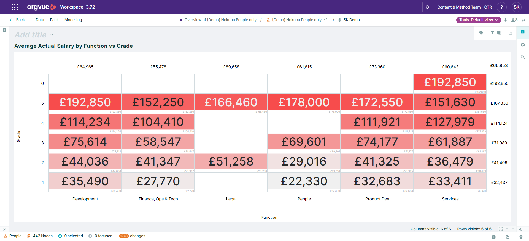This screenshot has height=241, width=529.
Task: Select the ring donut icon in right sidebar
Action: [x=523, y=45]
